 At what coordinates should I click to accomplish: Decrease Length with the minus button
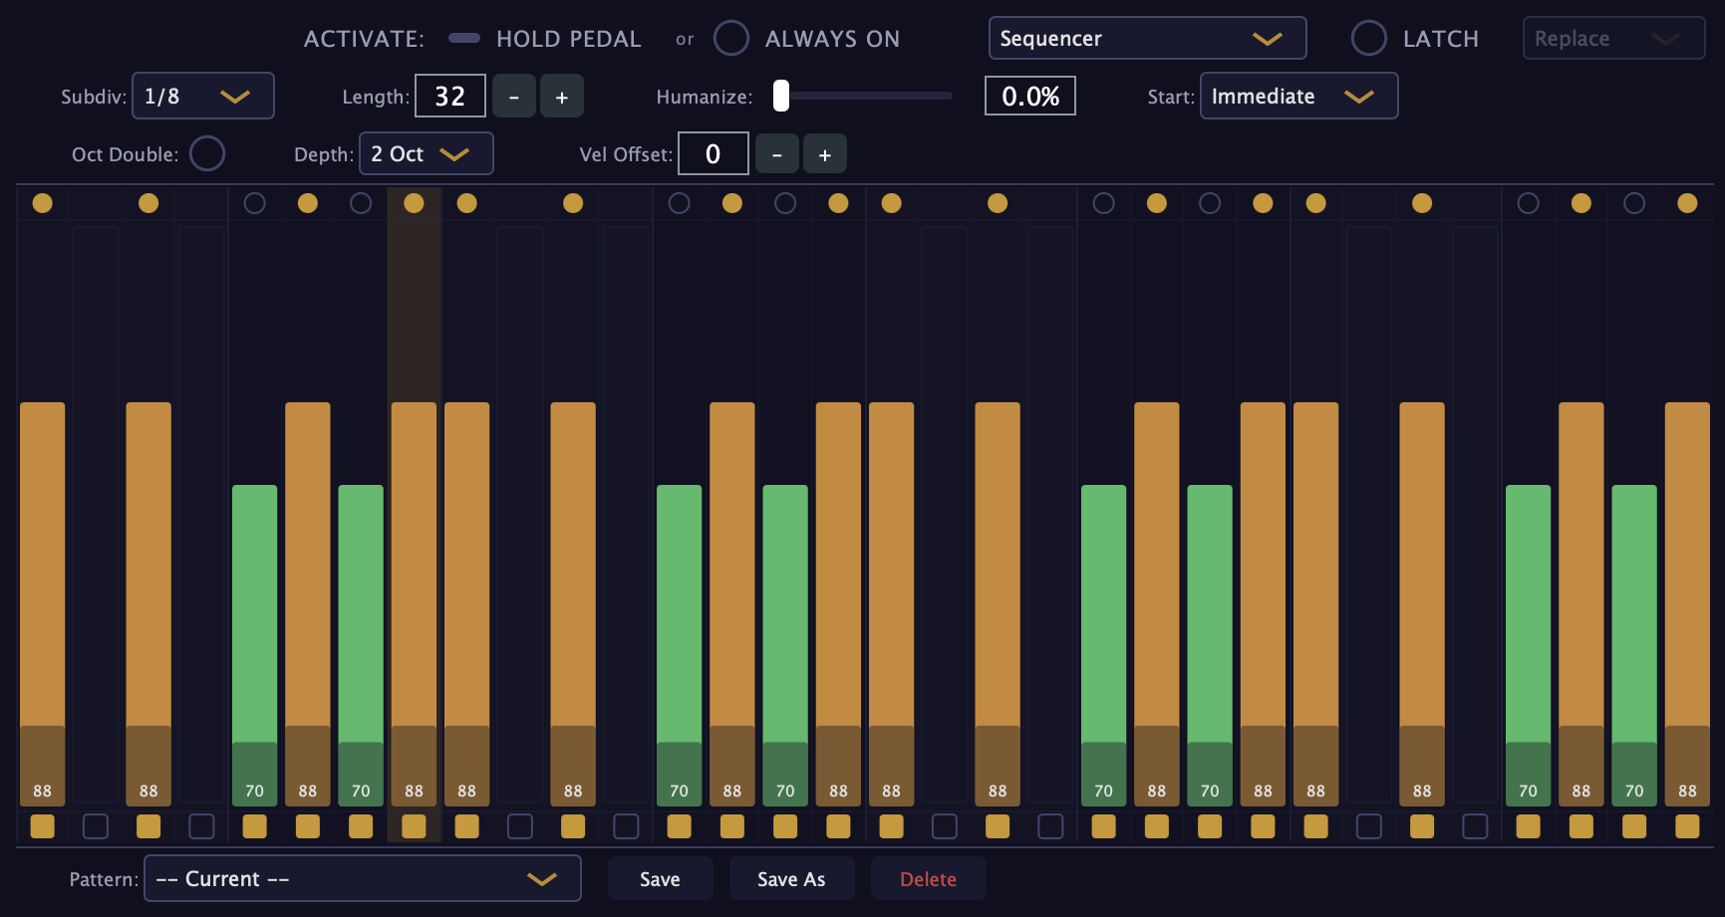tap(514, 97)
